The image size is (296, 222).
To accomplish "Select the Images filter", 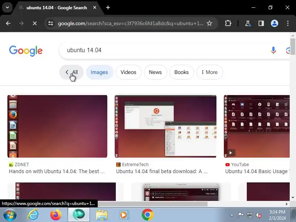I will pyautogui.click(x=99, y=72).
